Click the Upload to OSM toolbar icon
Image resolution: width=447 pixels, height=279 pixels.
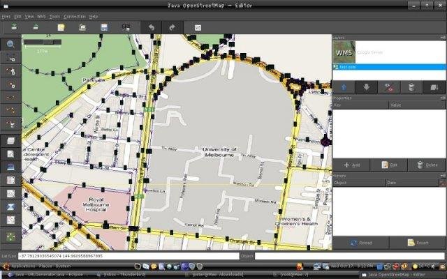[x=36, y=27]
